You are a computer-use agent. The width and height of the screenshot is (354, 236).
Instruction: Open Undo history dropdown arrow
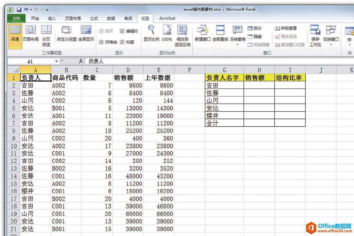pos(31,10)
